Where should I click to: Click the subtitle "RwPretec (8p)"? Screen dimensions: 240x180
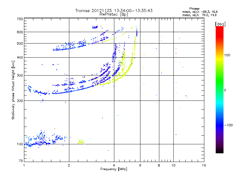(x=114, y=14)
